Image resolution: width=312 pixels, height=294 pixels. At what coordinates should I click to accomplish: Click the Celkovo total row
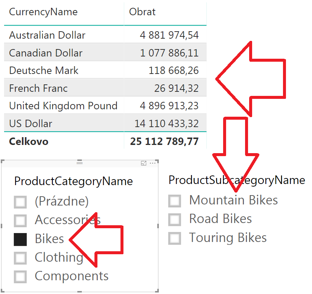pyautogui.click(x=105, y=142)
